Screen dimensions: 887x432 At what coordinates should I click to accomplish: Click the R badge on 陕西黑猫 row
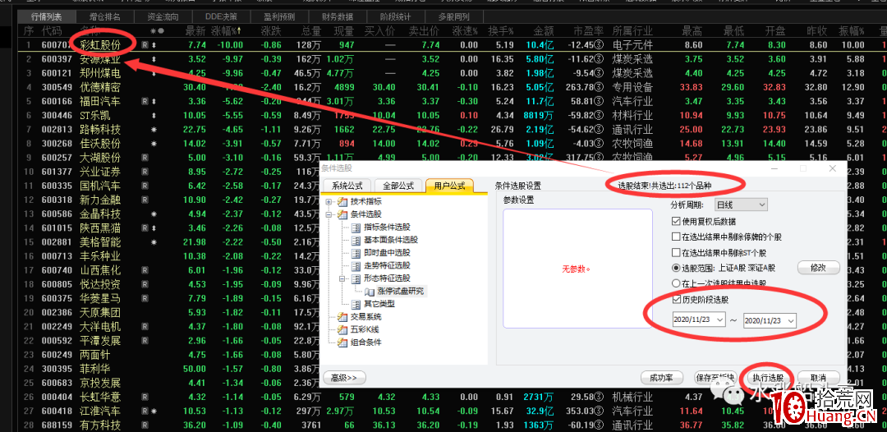coord(145,228)
